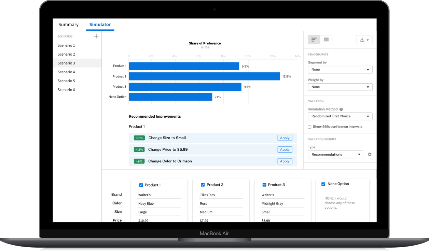Apply the Change Color to Crimson recommendation
Screen dimensions: 429x251
click(x=285, y=161)
